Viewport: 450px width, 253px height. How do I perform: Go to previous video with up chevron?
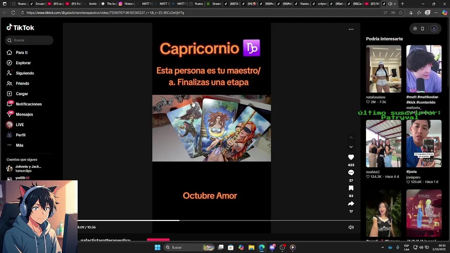351,137
